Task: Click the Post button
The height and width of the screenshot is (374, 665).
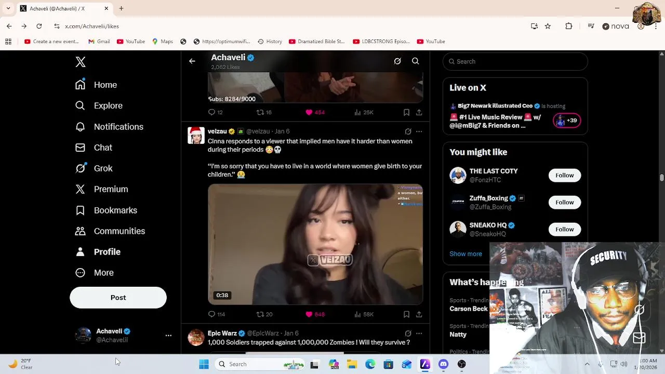Action: click(118, 298)
